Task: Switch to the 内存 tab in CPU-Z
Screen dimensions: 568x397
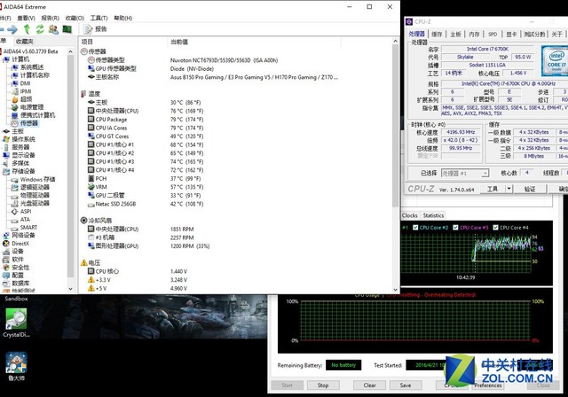Action: (x=474, y=34)
